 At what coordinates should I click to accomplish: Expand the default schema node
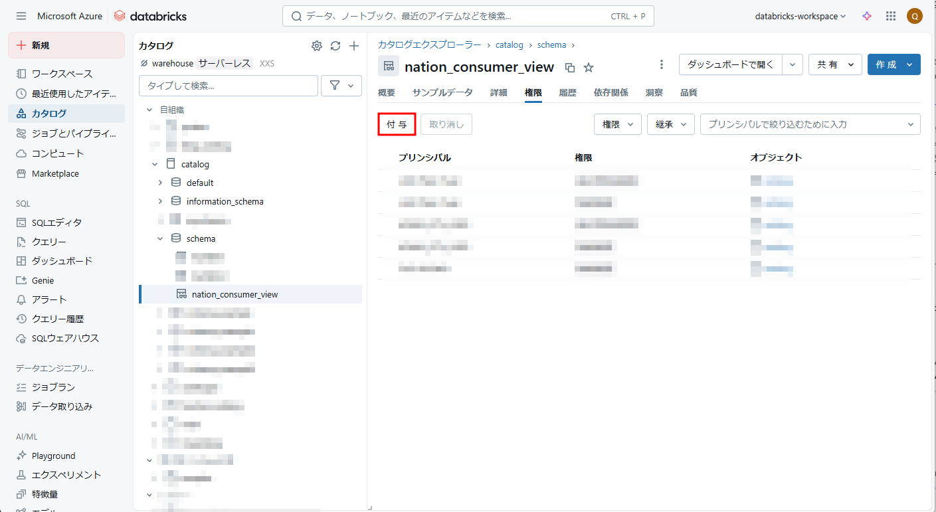tap(160, 183)
